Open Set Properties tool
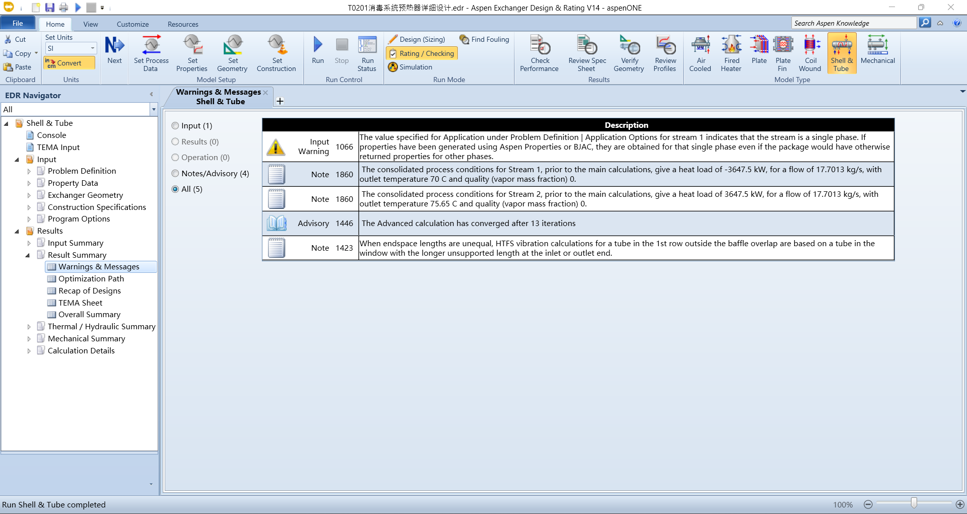Screen dimensions: 967x514 192,53
